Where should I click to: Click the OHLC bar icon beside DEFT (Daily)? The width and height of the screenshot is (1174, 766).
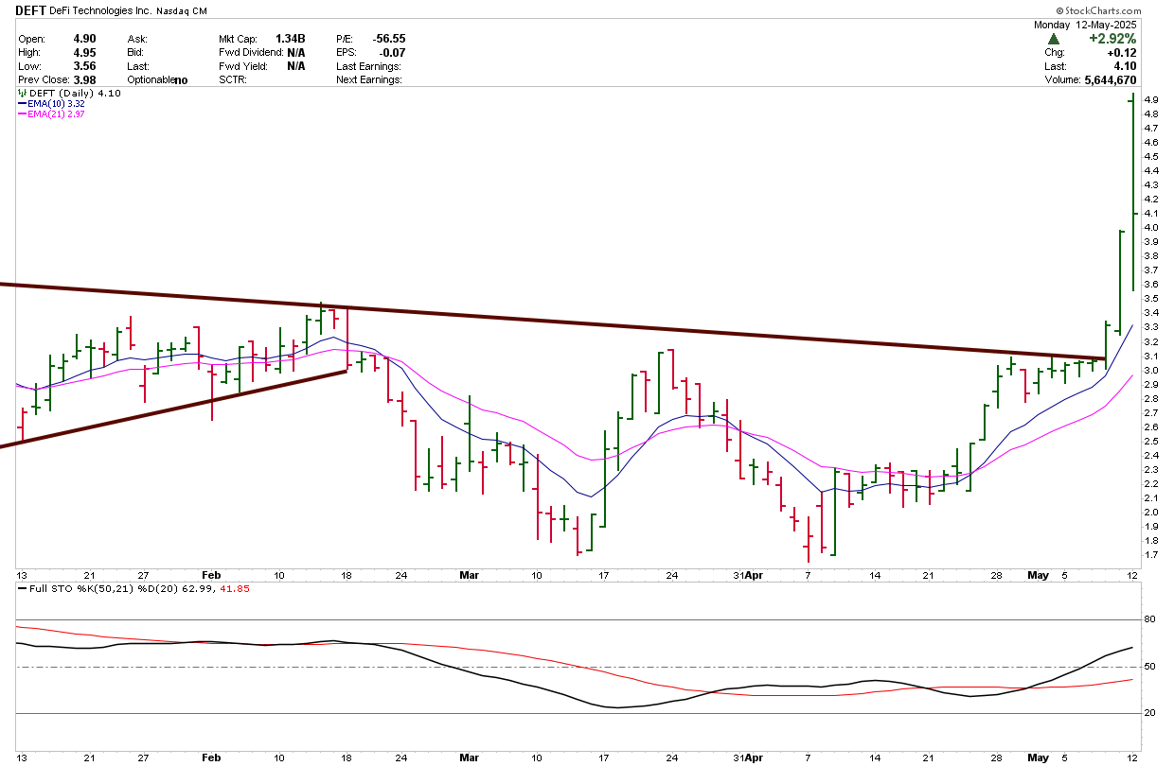coord(22,94)
